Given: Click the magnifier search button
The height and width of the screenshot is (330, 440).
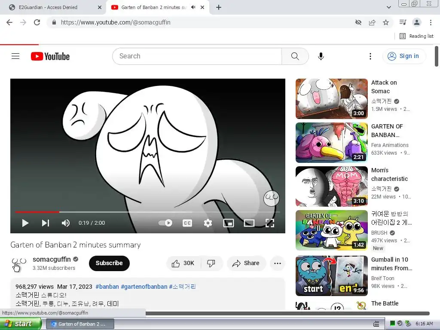Looking at the screenshot, I should [295, 56].
